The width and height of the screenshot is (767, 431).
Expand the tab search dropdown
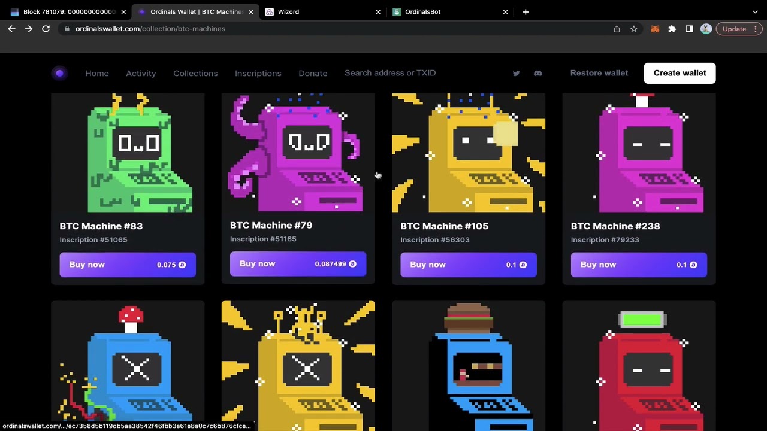[x=755, y=12]
